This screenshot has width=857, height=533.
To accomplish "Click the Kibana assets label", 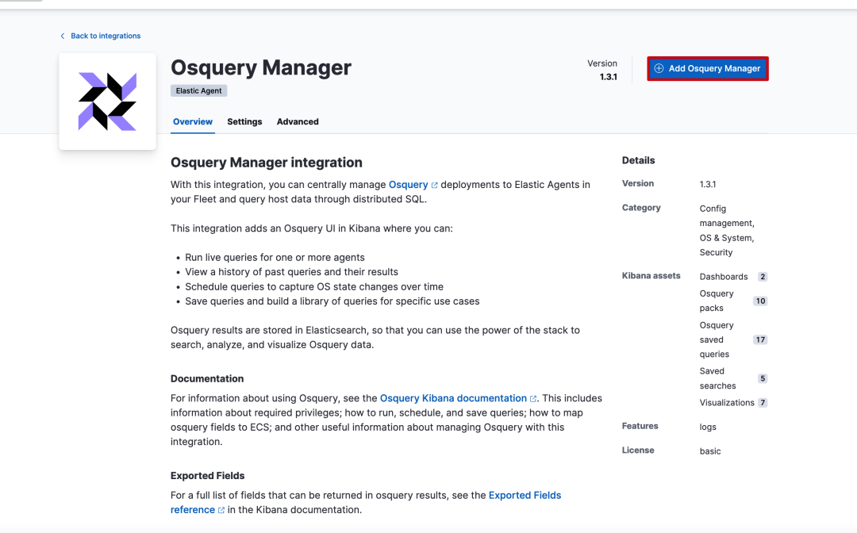I will click(x=651, y=276).
